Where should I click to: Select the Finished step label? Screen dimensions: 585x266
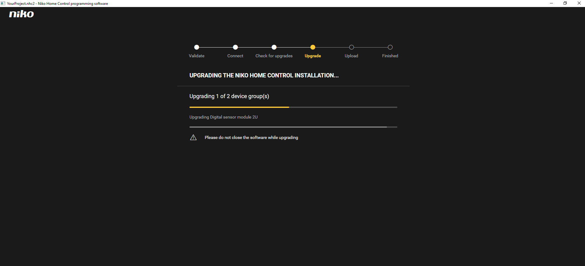tap(390, 56)
